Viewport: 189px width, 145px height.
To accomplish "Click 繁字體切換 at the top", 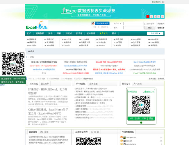I will click(x=156, y=2).
